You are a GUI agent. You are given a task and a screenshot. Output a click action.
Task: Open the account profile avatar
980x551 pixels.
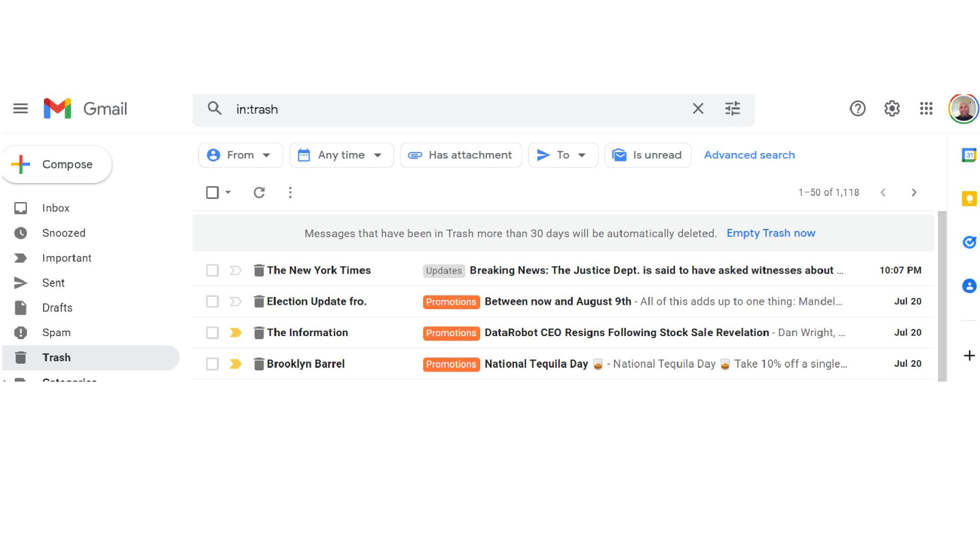[963, 109]
